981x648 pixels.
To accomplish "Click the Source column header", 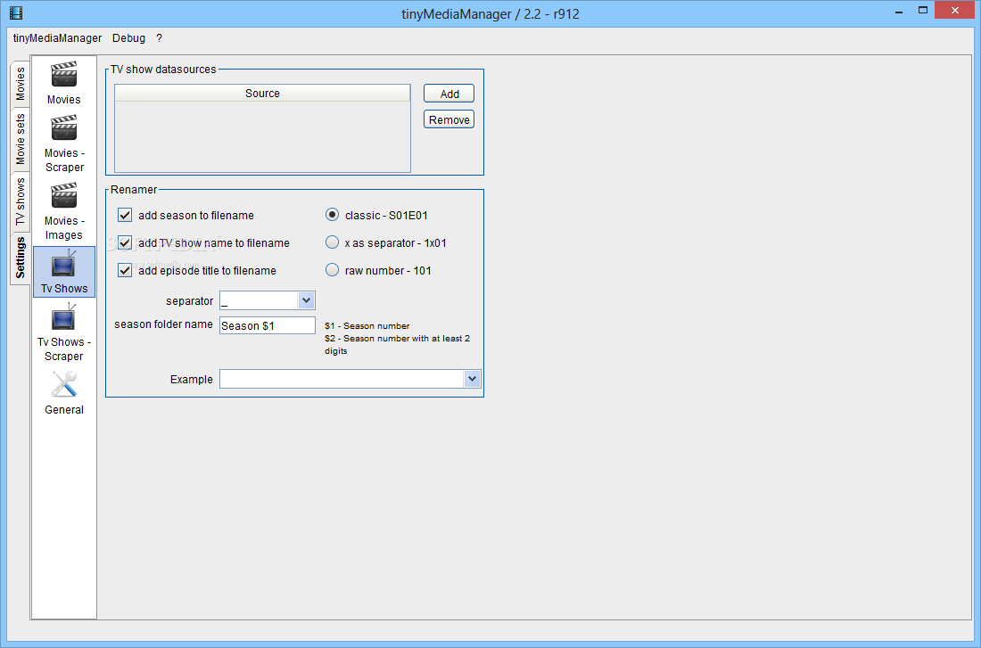I will (x=262, y=94).
